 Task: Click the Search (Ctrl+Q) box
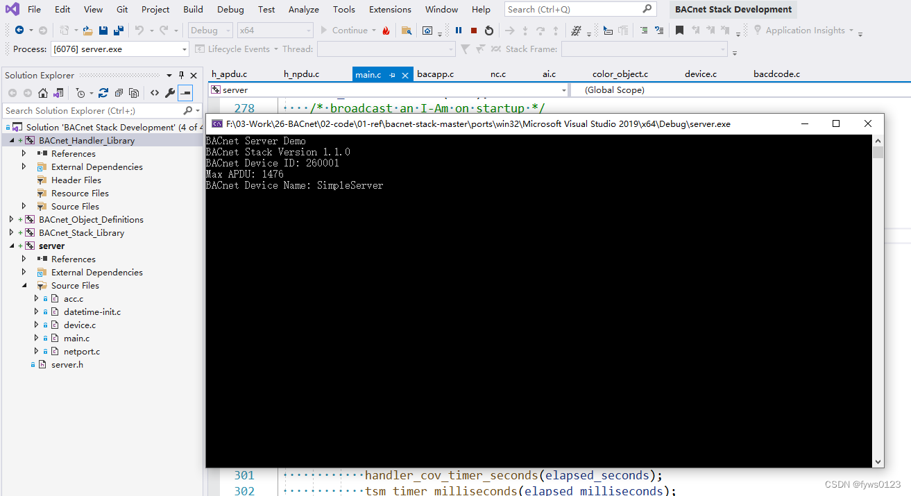(x=579, y=10)
